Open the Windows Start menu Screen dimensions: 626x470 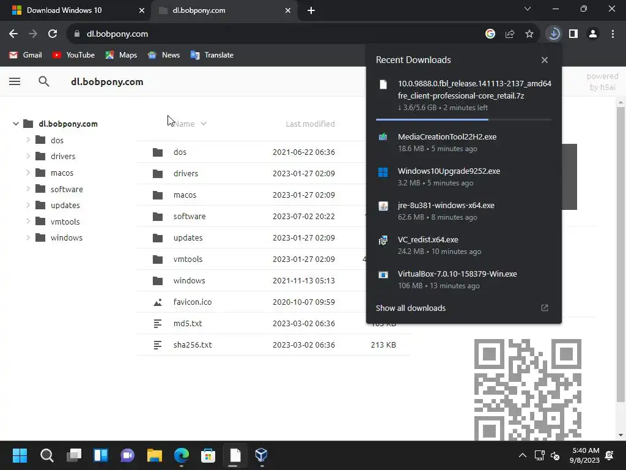(20, 455)
